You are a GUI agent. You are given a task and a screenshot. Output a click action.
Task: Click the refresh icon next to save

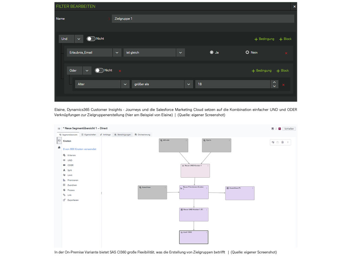coord(276,129)
